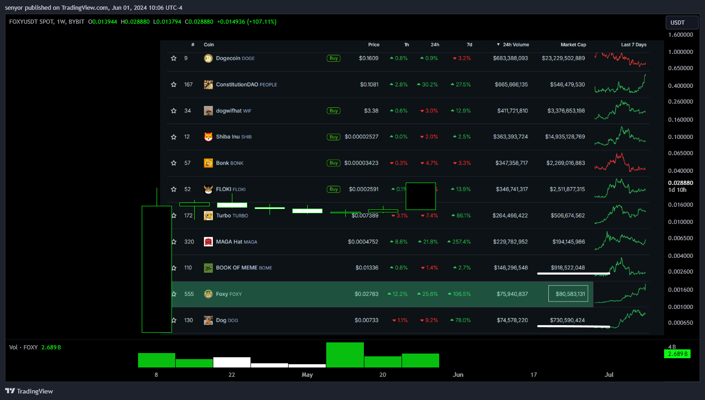Click the Jul date axis label
Viewport: 705px width, 400px height.
click(x=609, y=375)
